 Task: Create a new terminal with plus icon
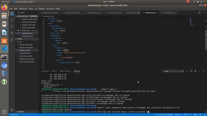(x=187, y=71)
